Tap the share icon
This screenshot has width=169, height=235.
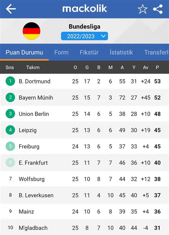click(158, 9)
